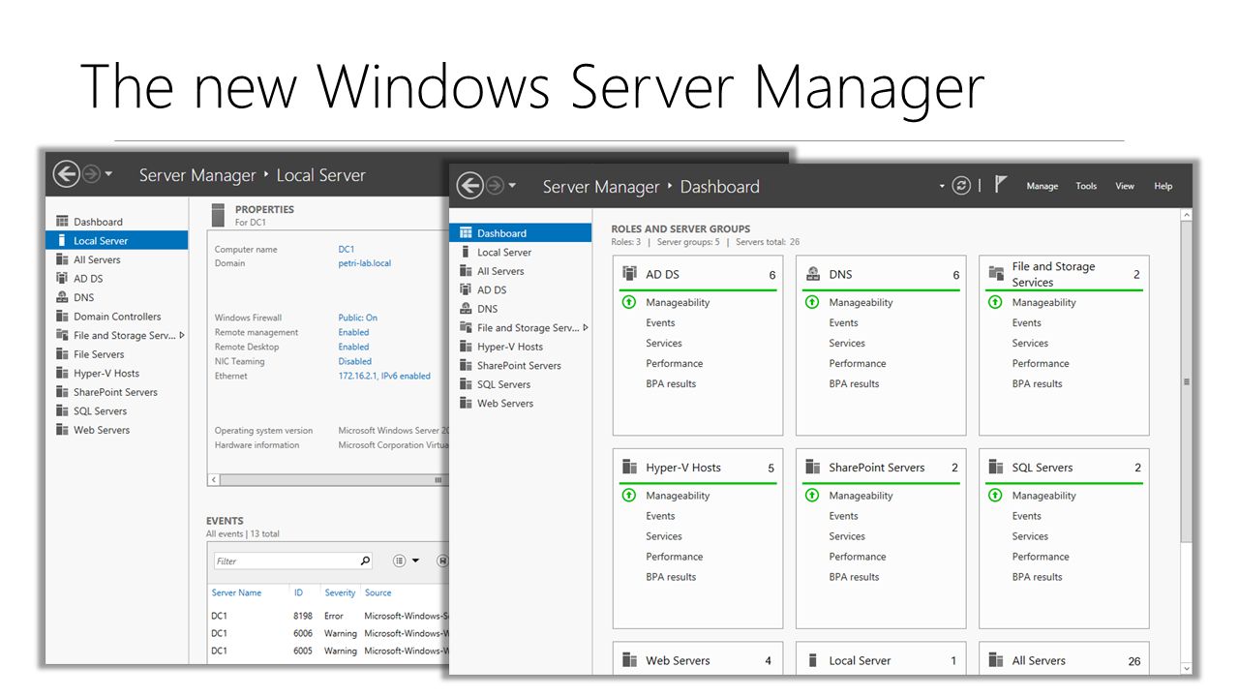This screenshot has height=697, width=1239.
Task: Click DNS Manageability green status icon
Action: click(x=812, y=302)
